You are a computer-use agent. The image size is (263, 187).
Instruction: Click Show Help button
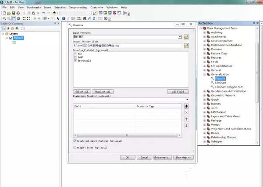[183, 158]
